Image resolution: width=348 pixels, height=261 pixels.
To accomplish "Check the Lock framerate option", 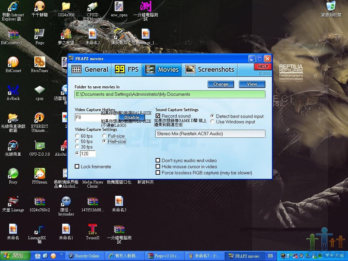I will click(x=77, y=167).
